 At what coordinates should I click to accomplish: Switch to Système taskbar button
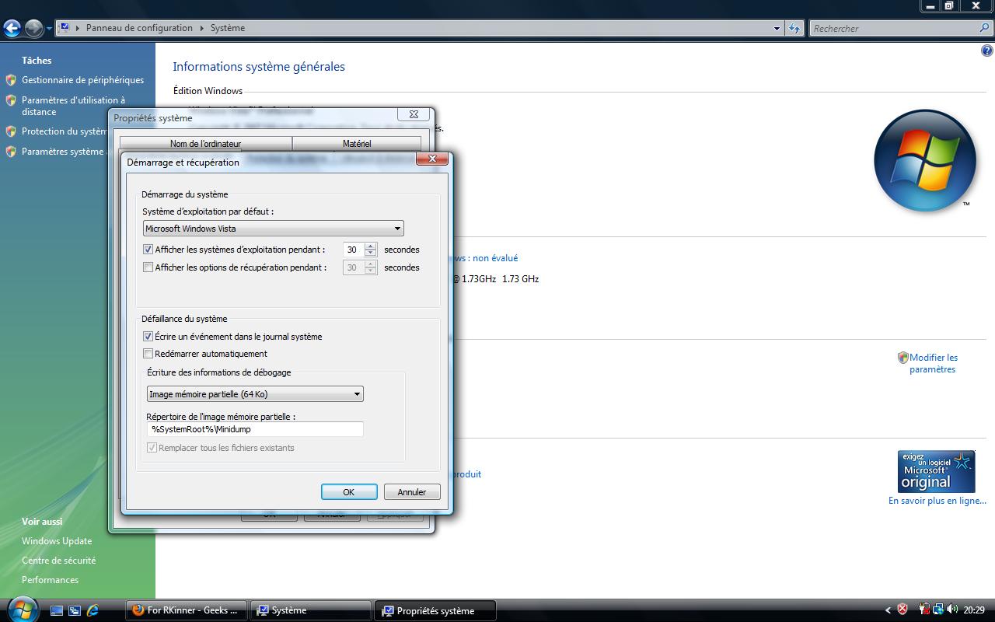pos(312,610)
